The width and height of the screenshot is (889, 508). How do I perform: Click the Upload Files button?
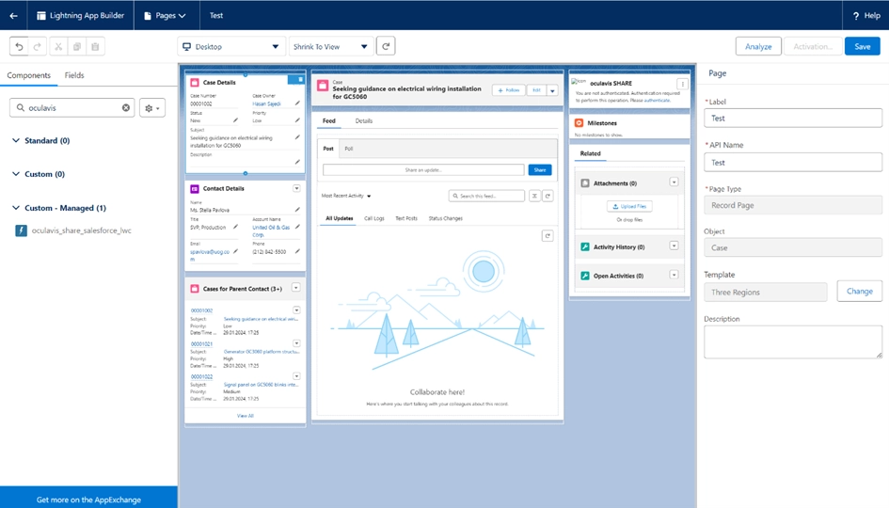tap(629, 206)
